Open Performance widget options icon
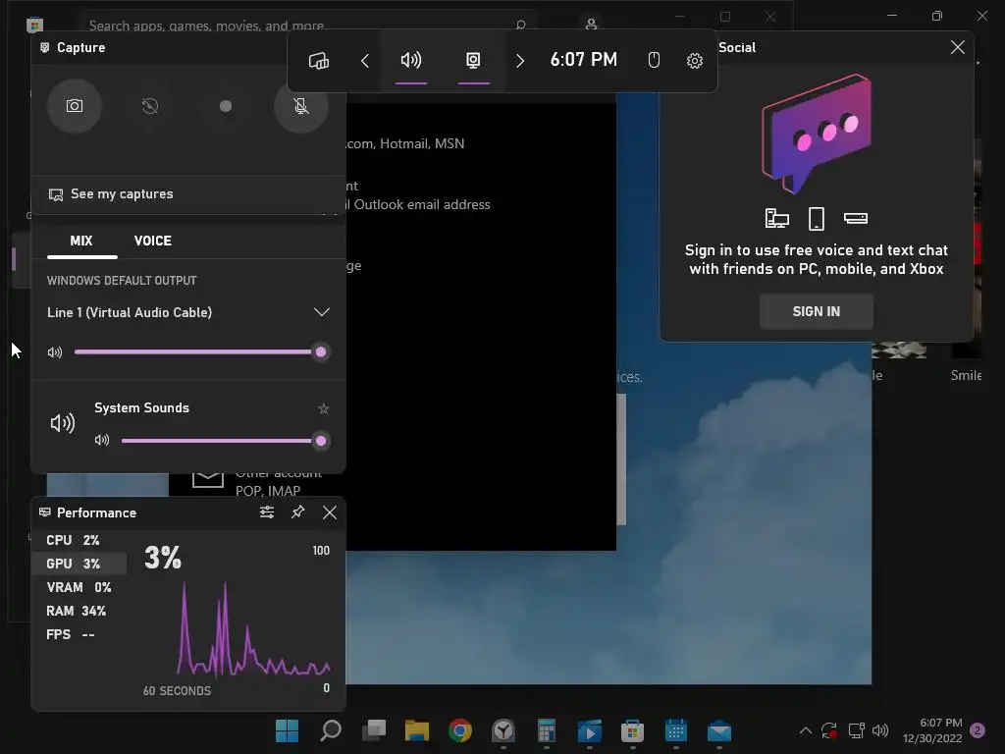This screenshot has height=754, width=1005. [267, 512]
